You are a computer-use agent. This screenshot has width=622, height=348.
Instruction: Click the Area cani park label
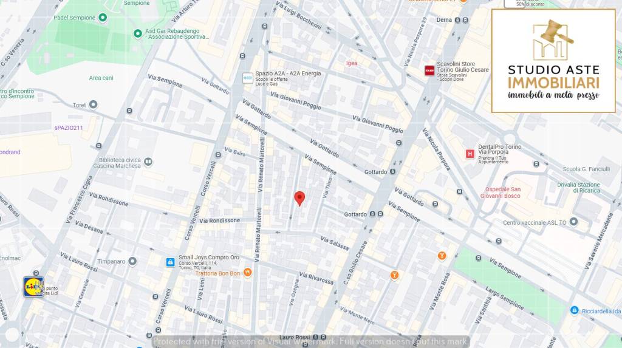[x=101, y=78]
